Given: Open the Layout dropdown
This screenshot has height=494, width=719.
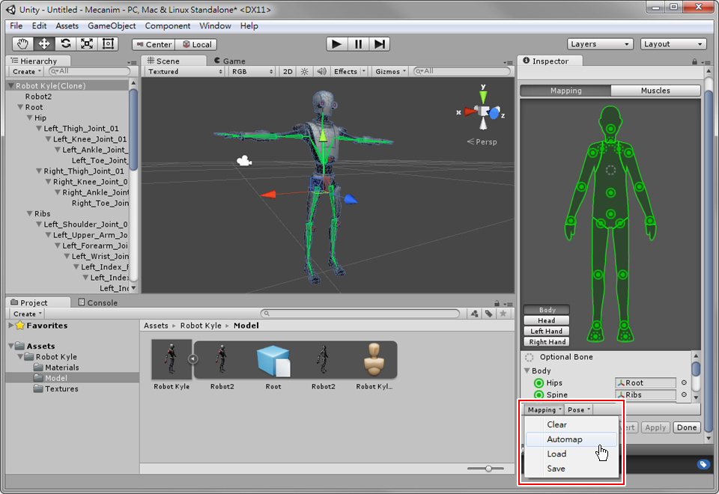Looking at the screenshot, I should pos(673,44).
